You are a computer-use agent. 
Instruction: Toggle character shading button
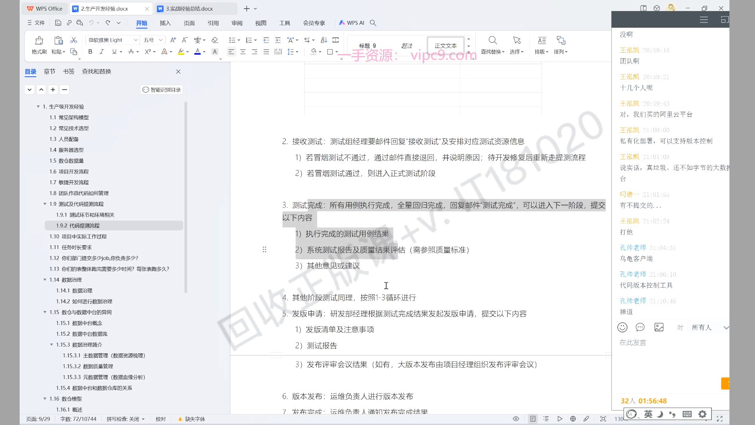tap(214, 52)
